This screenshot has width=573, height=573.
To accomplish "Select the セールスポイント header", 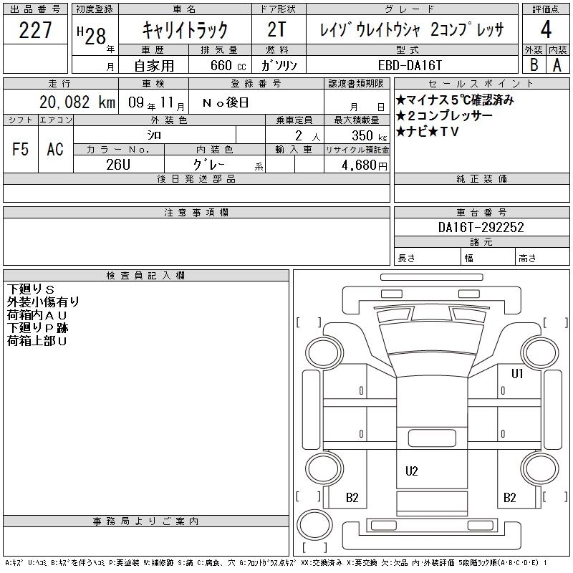I will tap(481, 84).
